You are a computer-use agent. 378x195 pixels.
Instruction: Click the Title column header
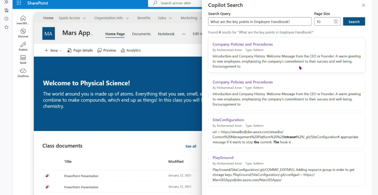[68, 161]
